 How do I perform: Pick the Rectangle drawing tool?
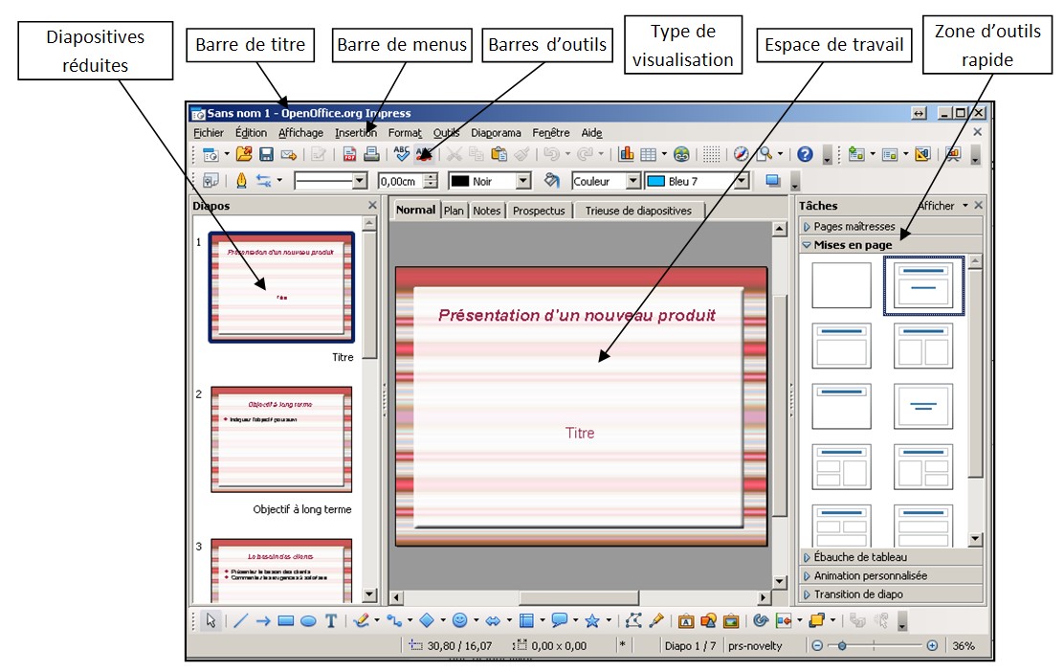(286, 620)
